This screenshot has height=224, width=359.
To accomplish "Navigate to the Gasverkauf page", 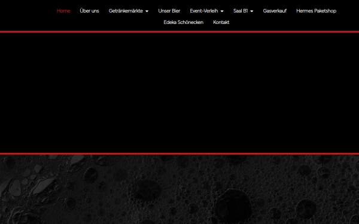I will [275, 11].
